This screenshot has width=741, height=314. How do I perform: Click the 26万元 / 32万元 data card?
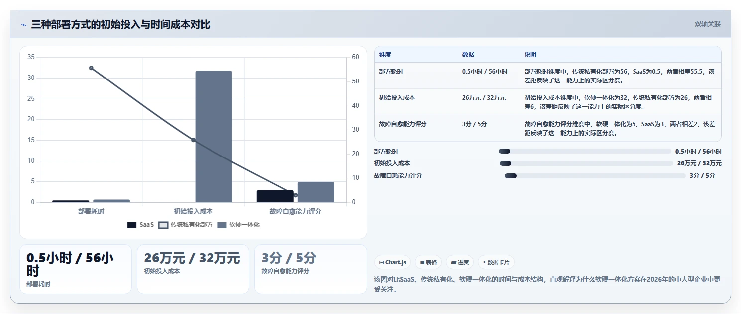(193, 269)
